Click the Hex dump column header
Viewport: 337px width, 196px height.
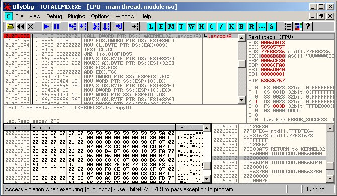[x=103, y=127]
